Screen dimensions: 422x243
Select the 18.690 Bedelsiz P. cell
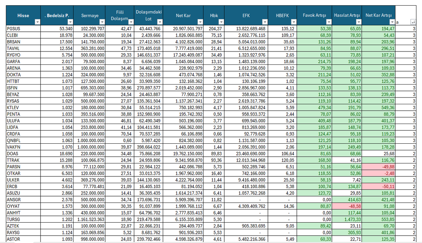click(x=57, y=154)
